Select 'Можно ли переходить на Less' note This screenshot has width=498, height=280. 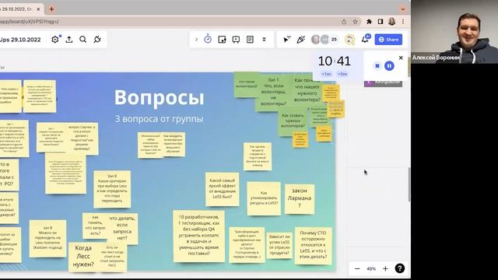[47, 239]
